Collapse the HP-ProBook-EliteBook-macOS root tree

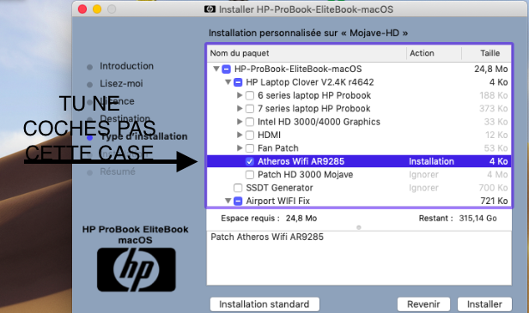[x=216, y=69]
